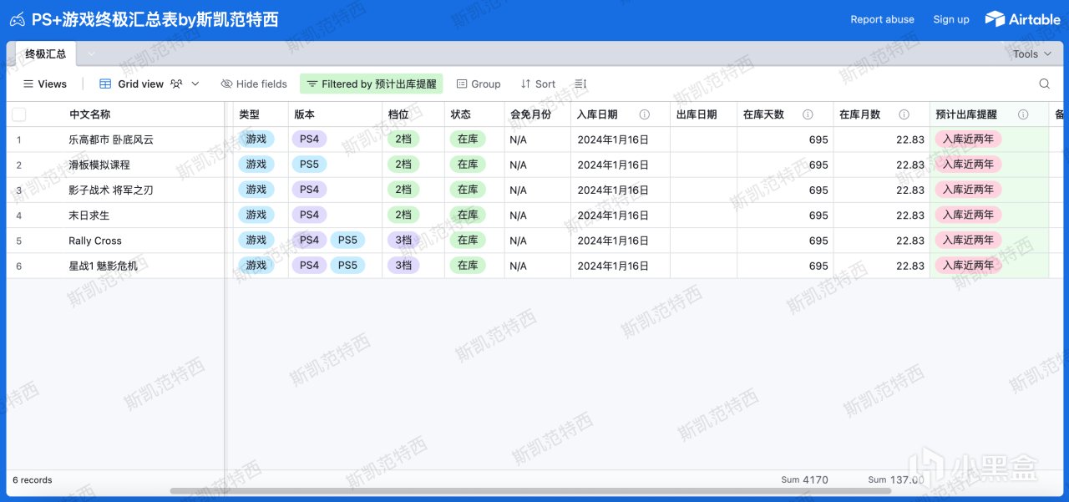This screenshot has height=502, width=1069.
Task: Click the Sum 137.00 summary cell
Action: tap(896, 480)
